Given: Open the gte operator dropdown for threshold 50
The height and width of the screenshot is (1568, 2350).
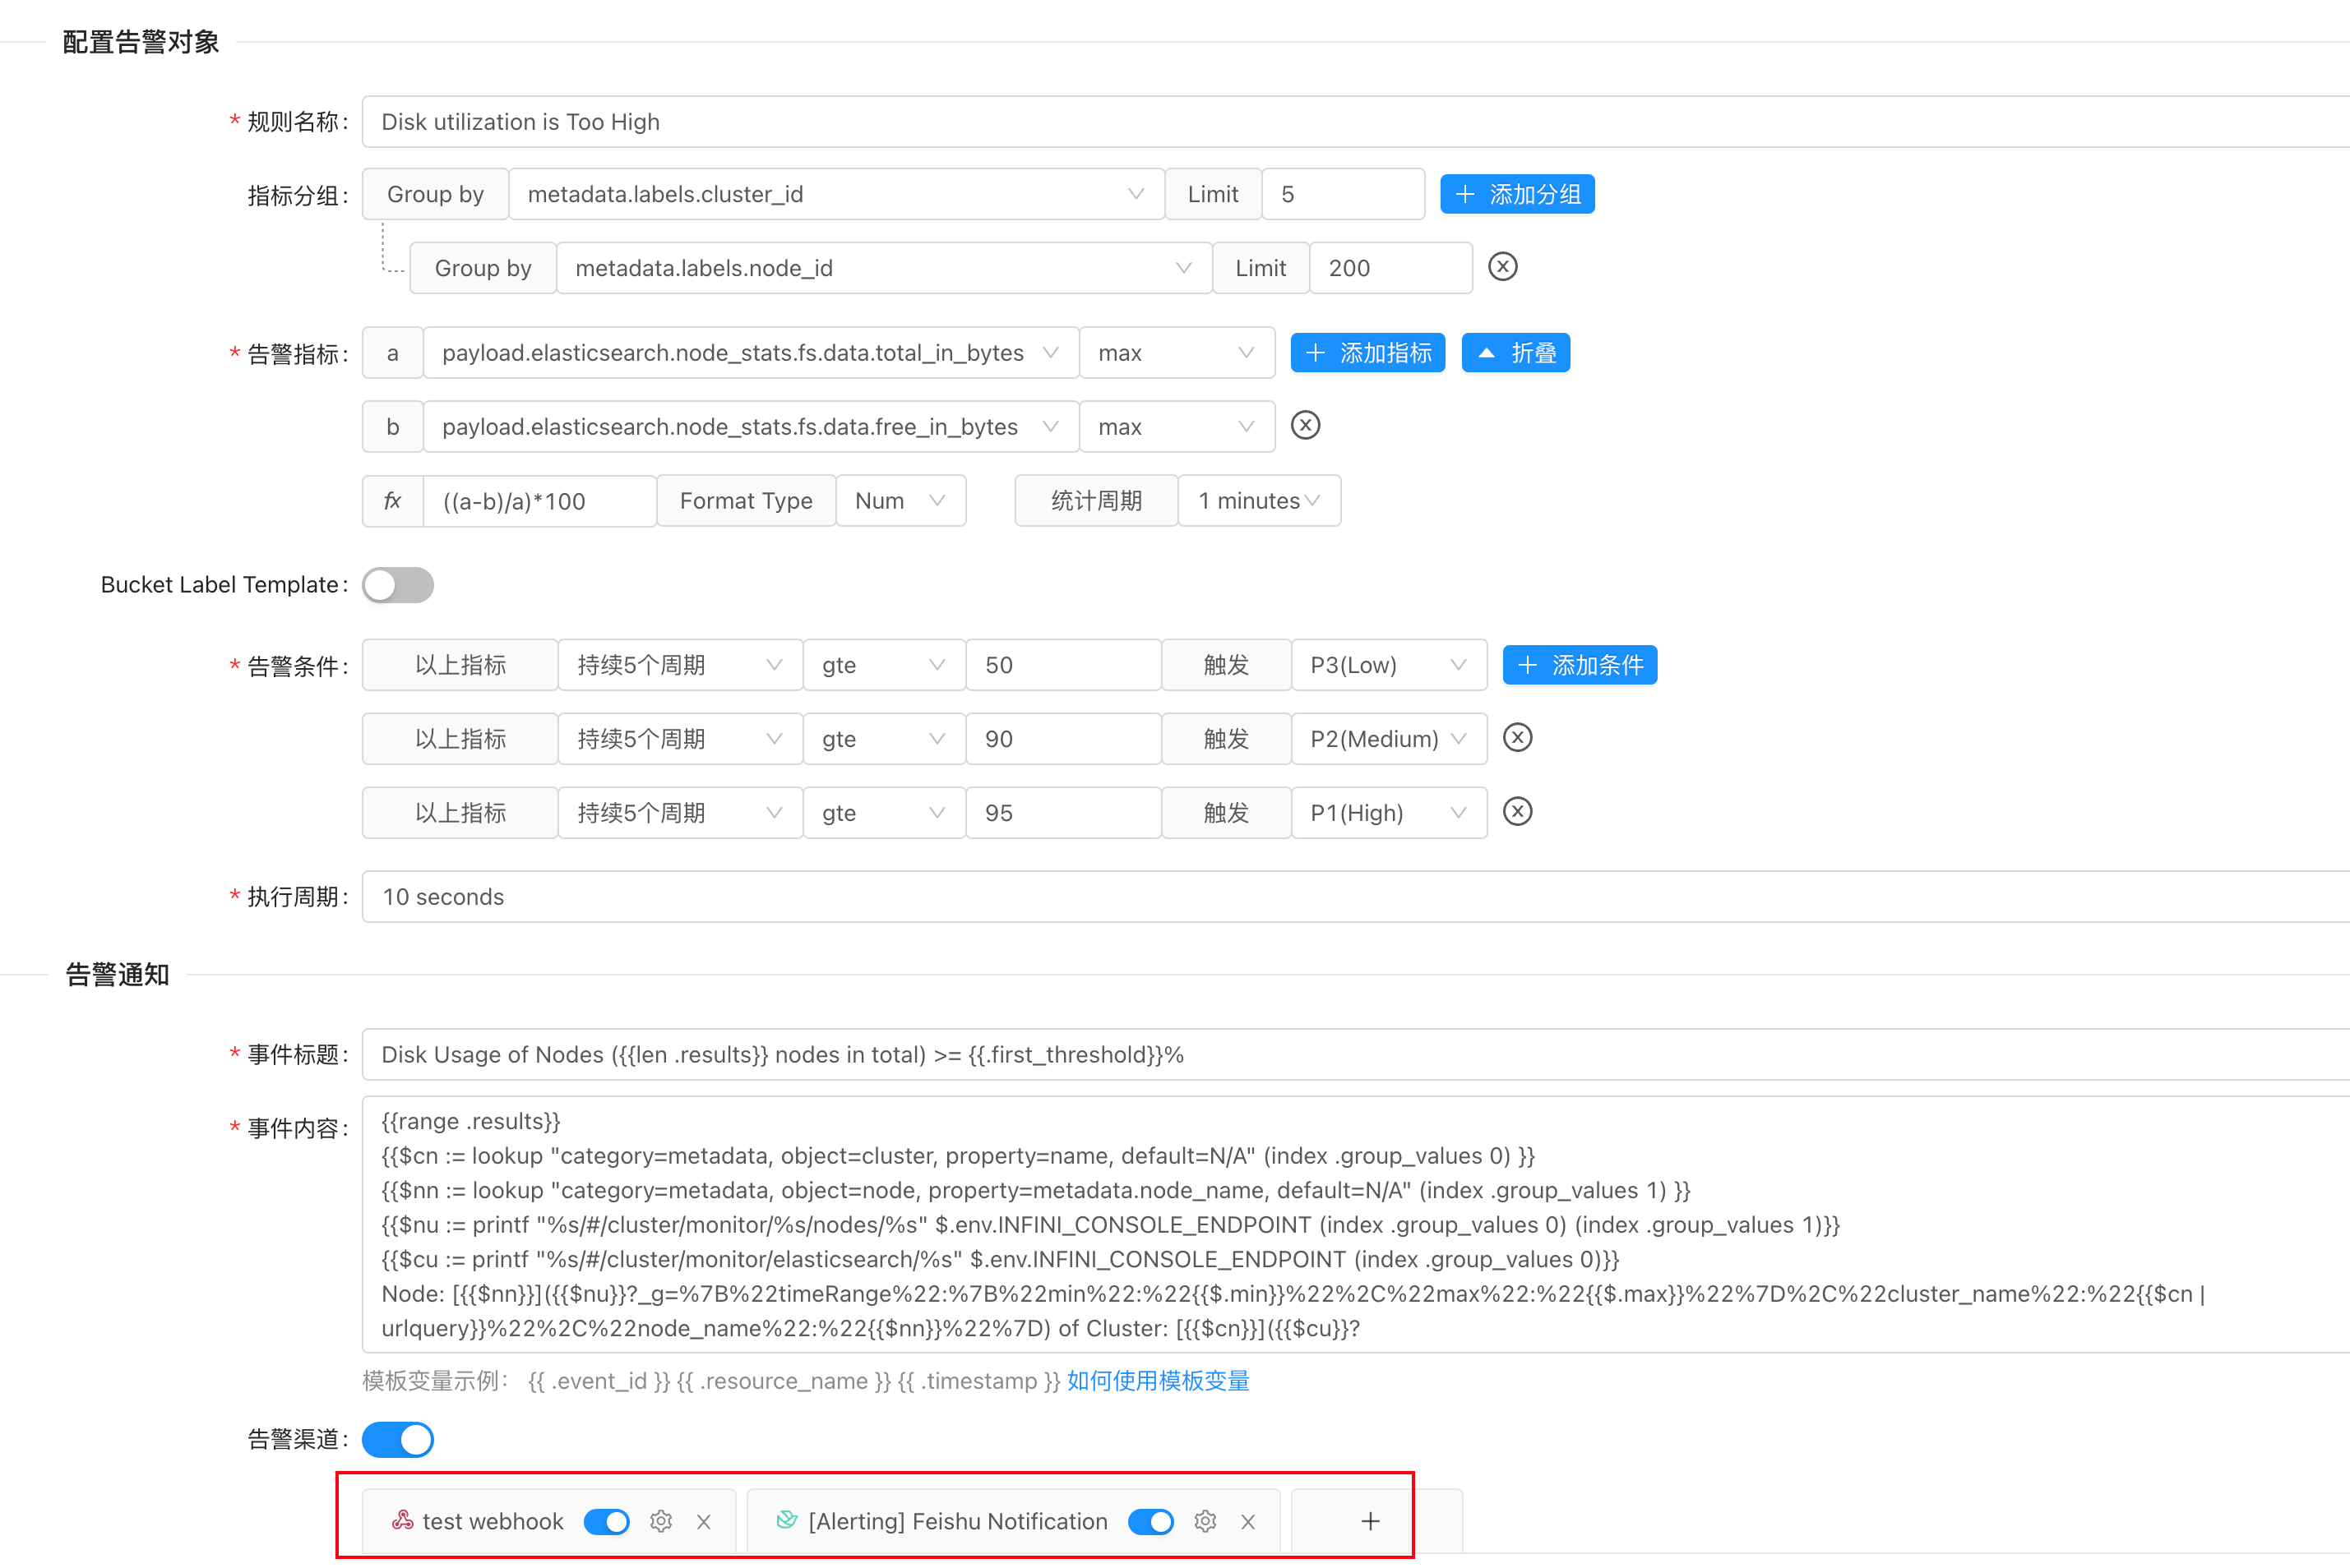Looking at the screenshot, I should [x=883, y=665].
